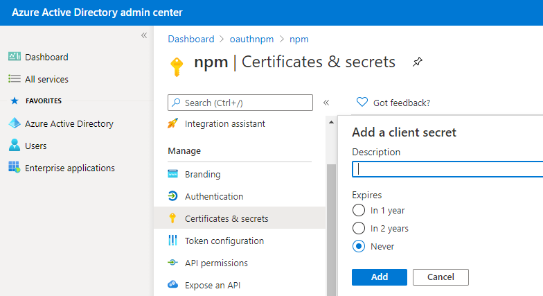Open the Authentication menu item
The height and width of the screenshot is (296, 543).
tap(213, 196)
